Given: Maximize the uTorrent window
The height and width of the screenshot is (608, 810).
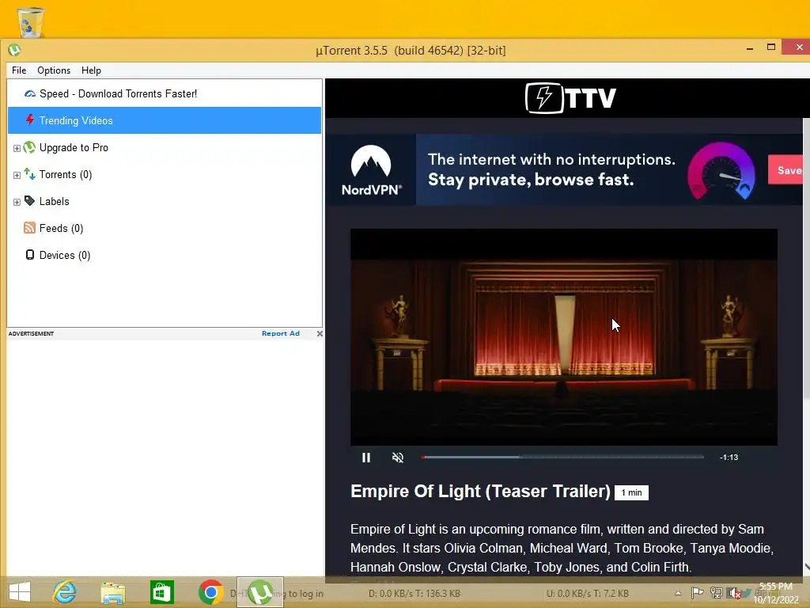Looking at the screenshot, I should [x=771, y=47].
